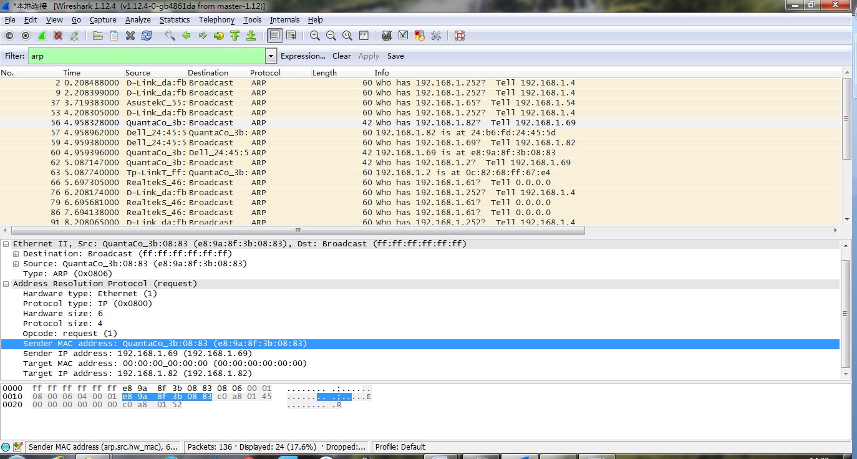
Task: Click the display filter field containing arp
Action: pyautogui.click(x=147, y=56)
